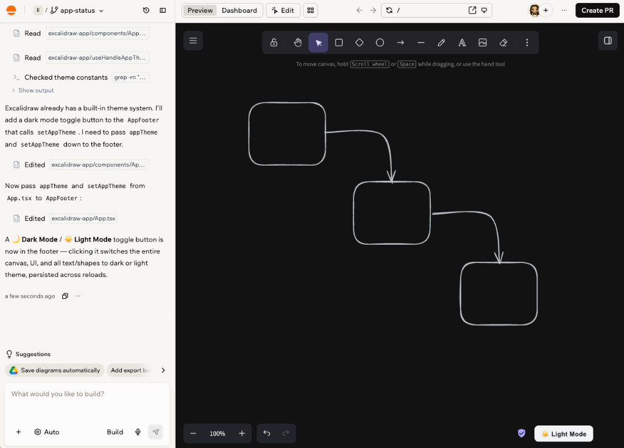Toggle the Excalidraw library sidebar

[608, 41]
